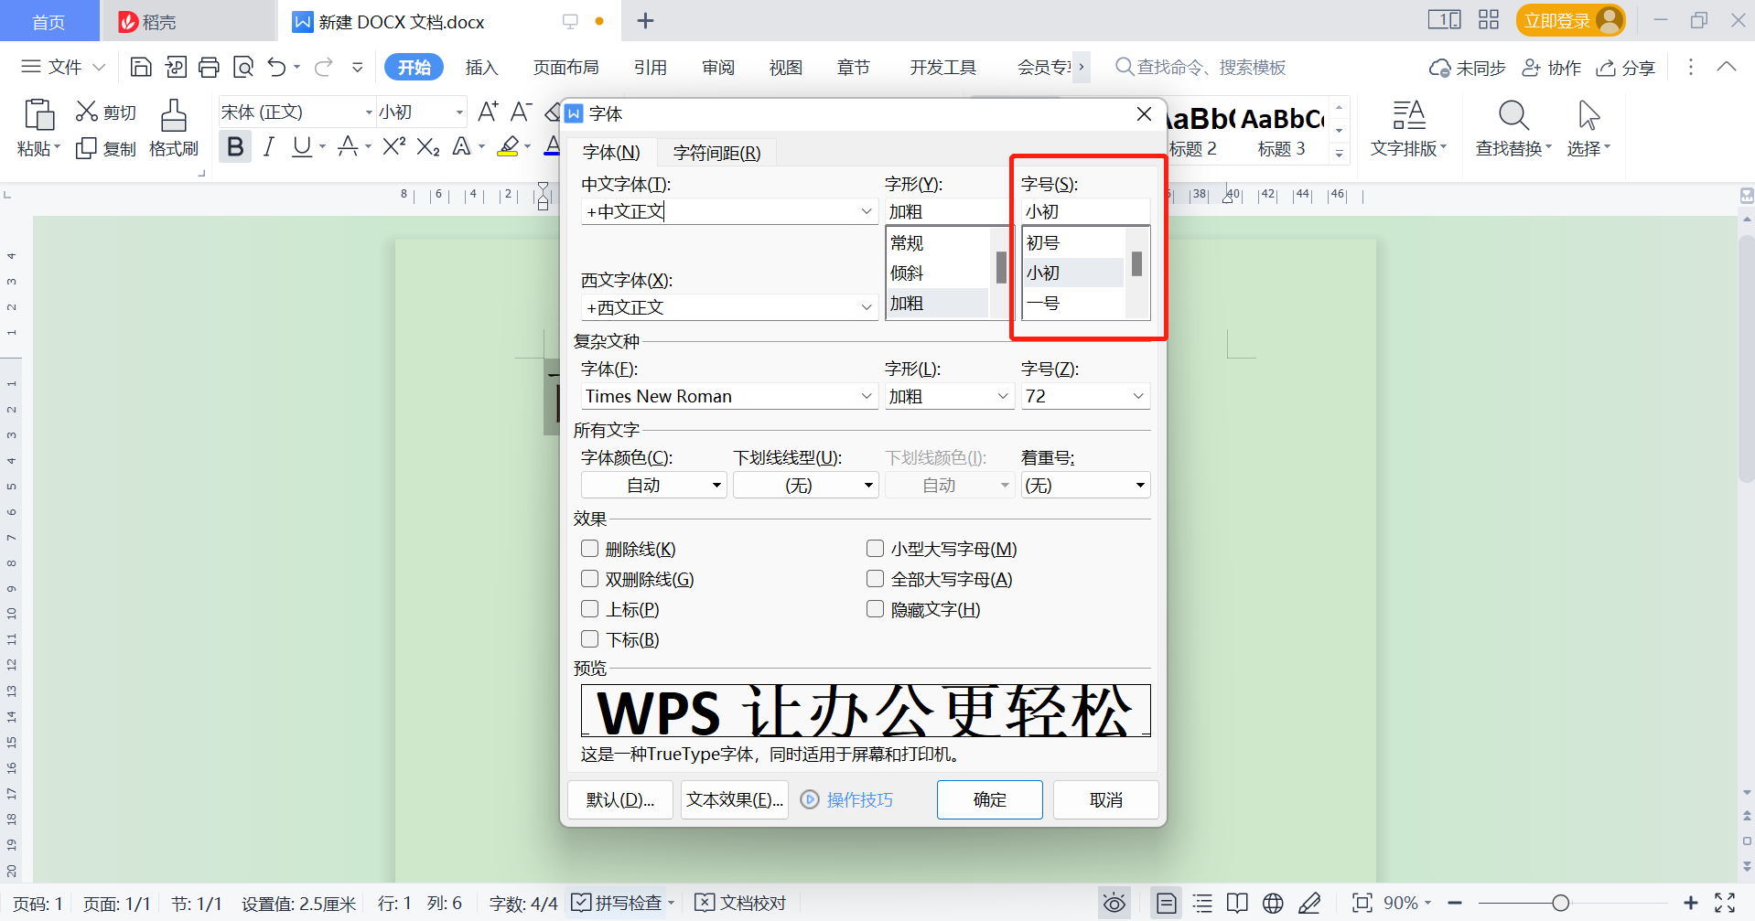Expand Chinese font (中文字体) dropdown
1755x921 pixels.
coord(867,211)
